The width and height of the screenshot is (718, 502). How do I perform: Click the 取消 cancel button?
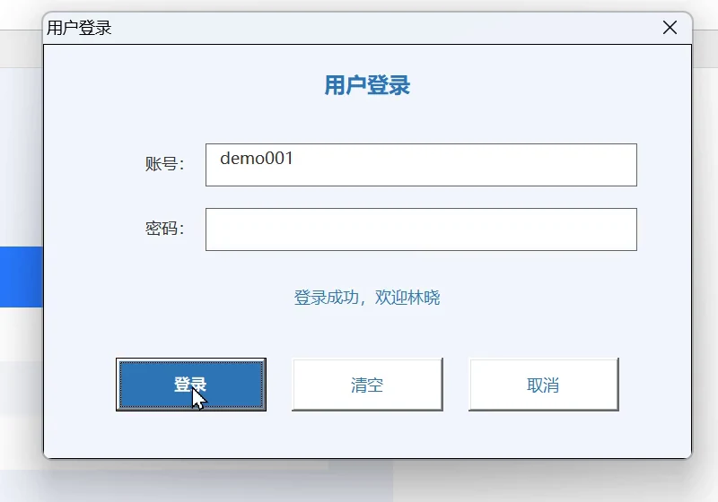tap(544, 385)
